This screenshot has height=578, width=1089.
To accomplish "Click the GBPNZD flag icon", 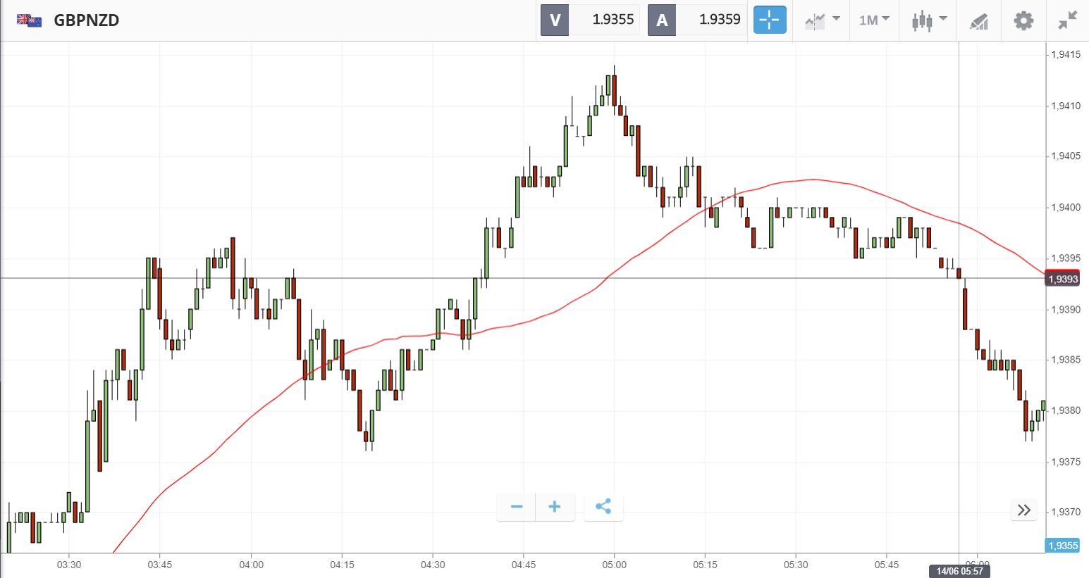I will (x=29, y=20).
